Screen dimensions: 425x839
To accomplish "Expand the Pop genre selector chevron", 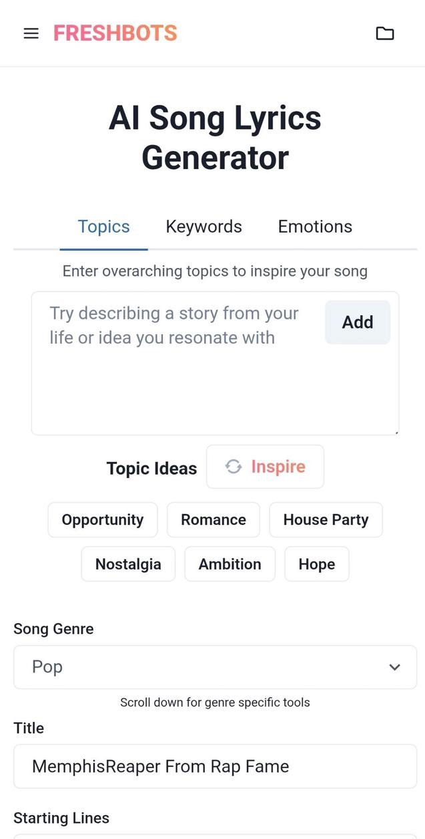I will click(x=394, y=667).
